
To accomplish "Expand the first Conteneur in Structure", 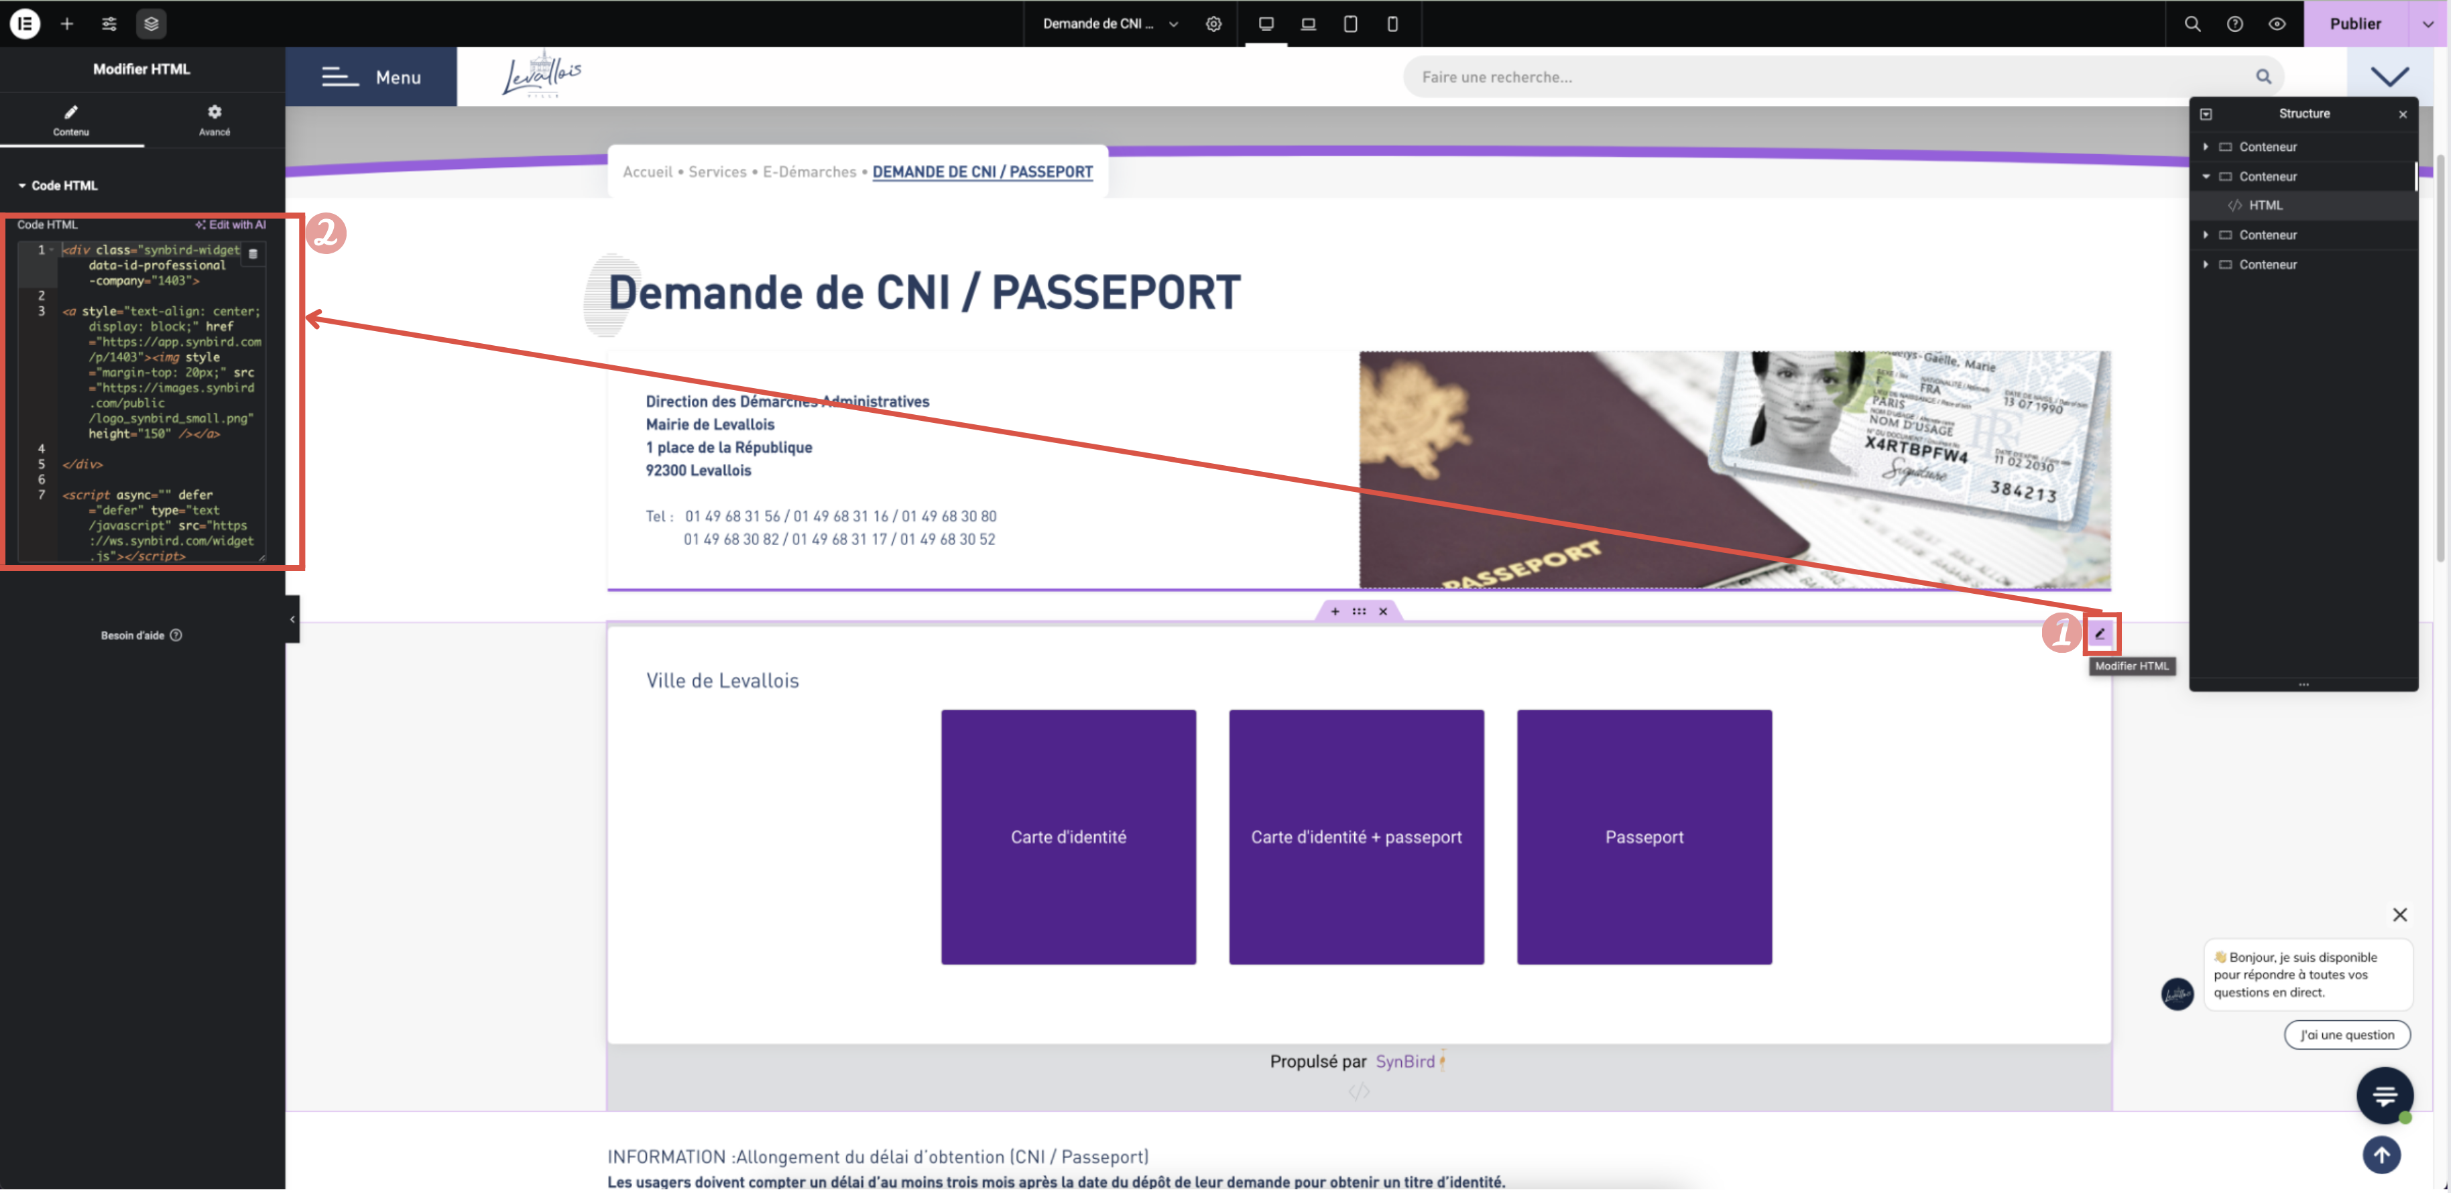I will point(2206,147).
